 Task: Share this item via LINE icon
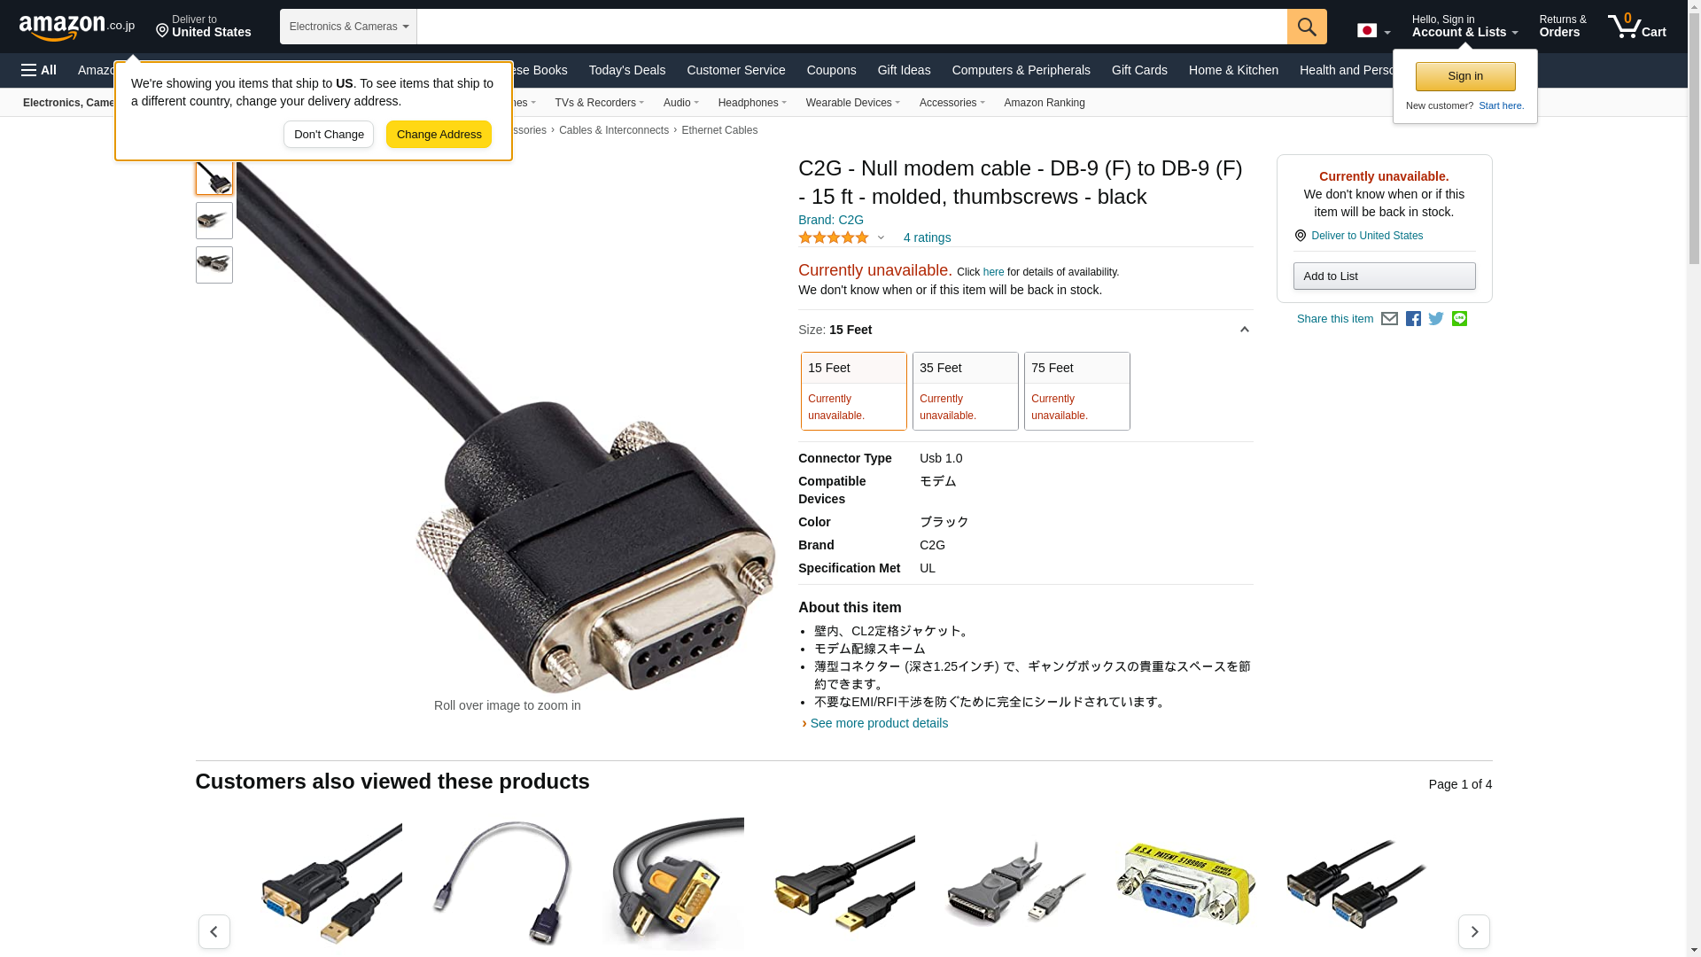(x=1459, y=319)
